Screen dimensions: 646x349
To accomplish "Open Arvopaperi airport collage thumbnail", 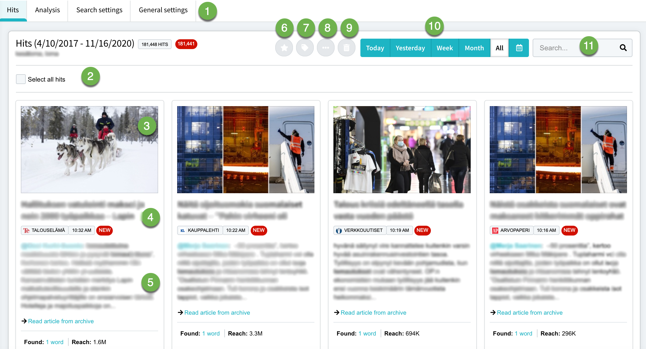I will click(558, 150).
